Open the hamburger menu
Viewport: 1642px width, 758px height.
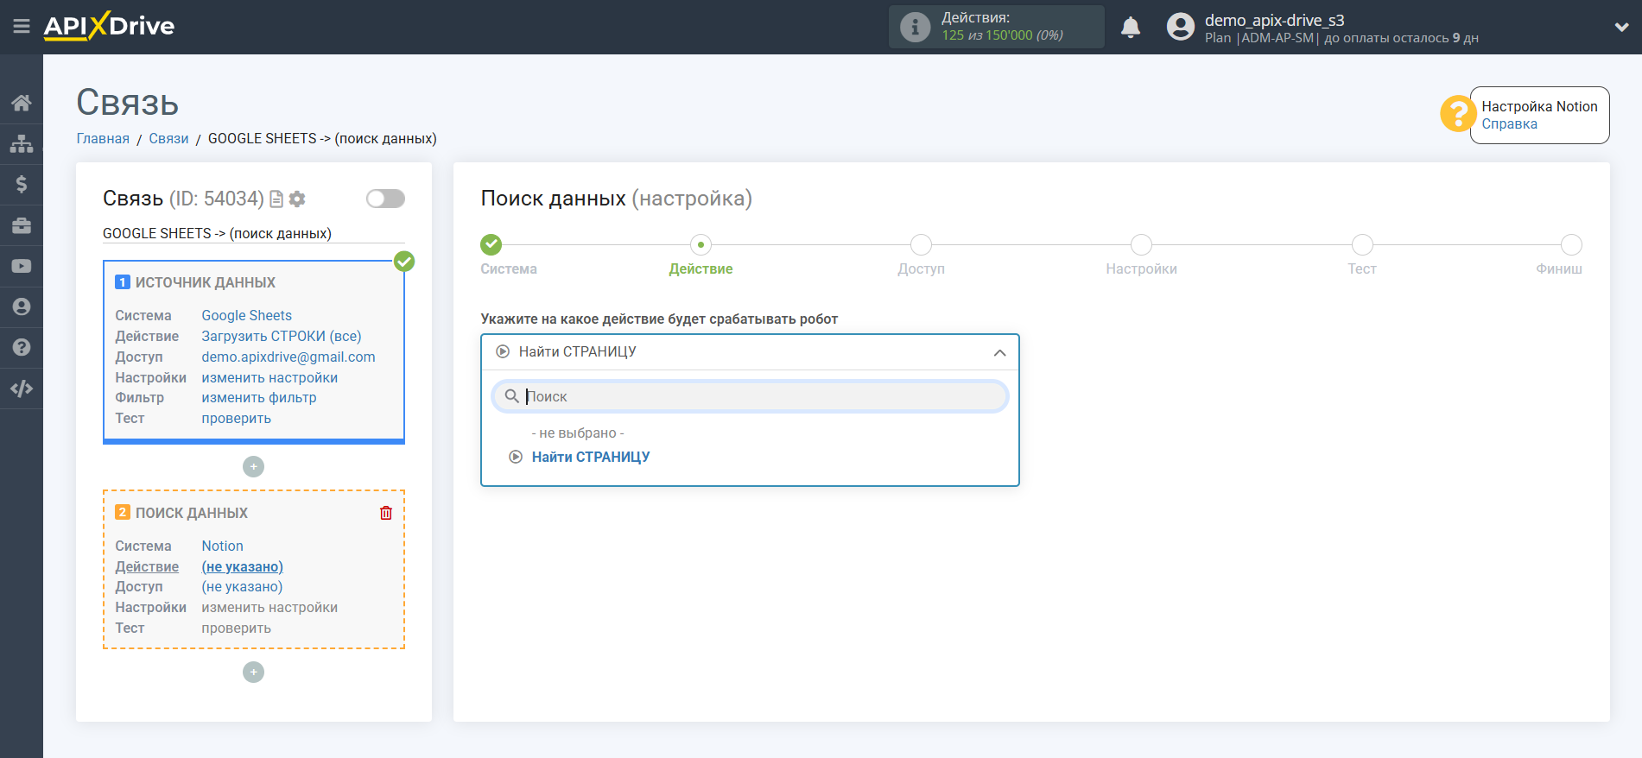point(22,27)
